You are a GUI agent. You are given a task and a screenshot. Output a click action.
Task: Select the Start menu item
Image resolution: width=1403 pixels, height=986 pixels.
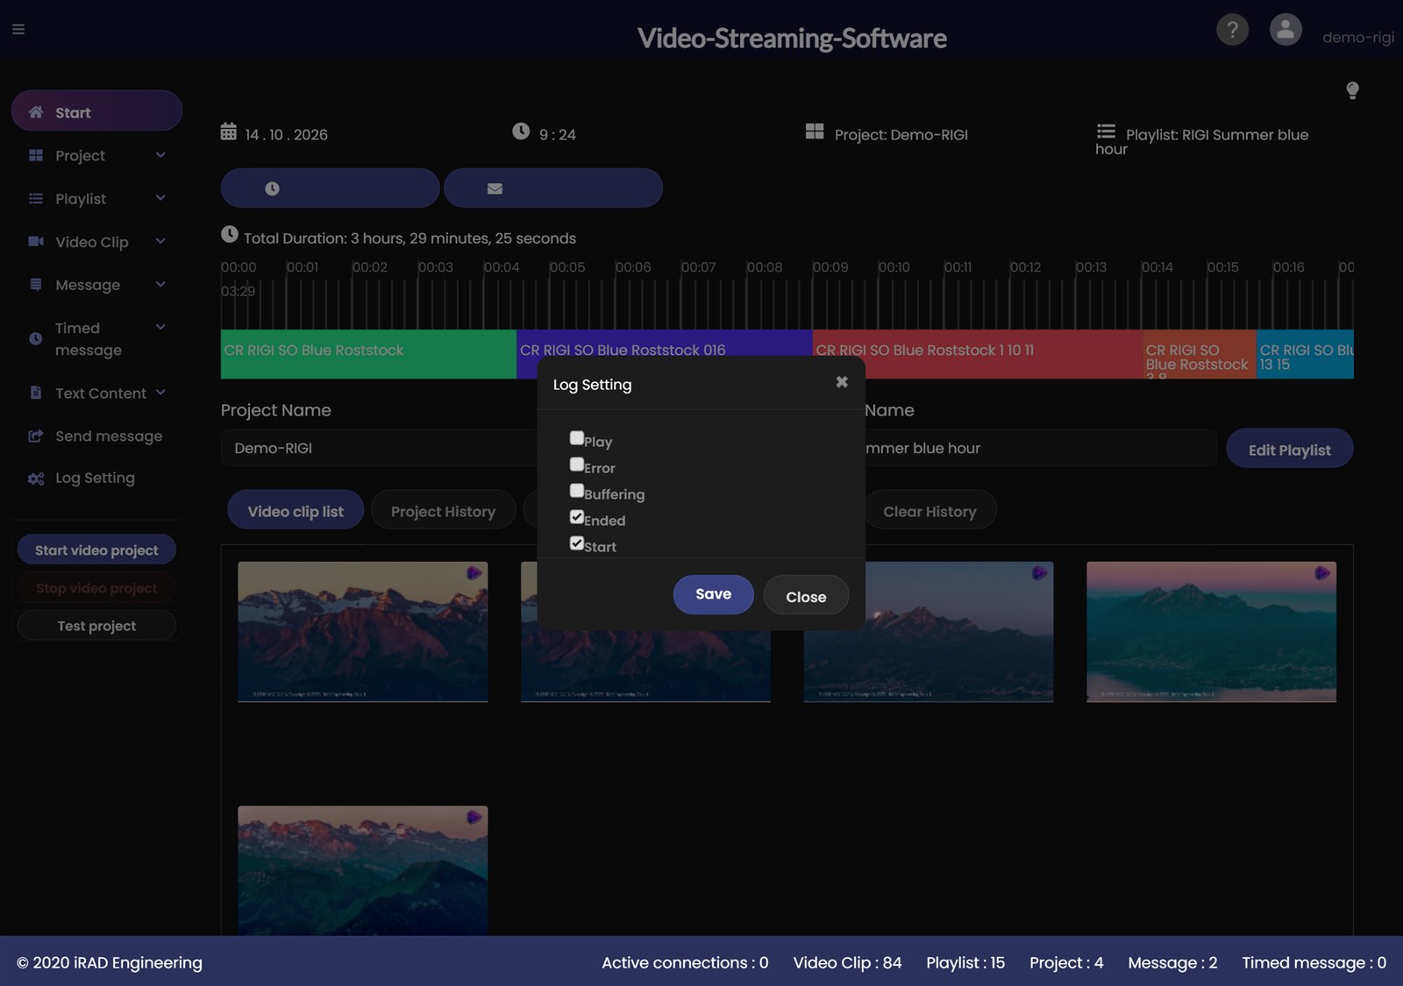click(x=96, y=111)
